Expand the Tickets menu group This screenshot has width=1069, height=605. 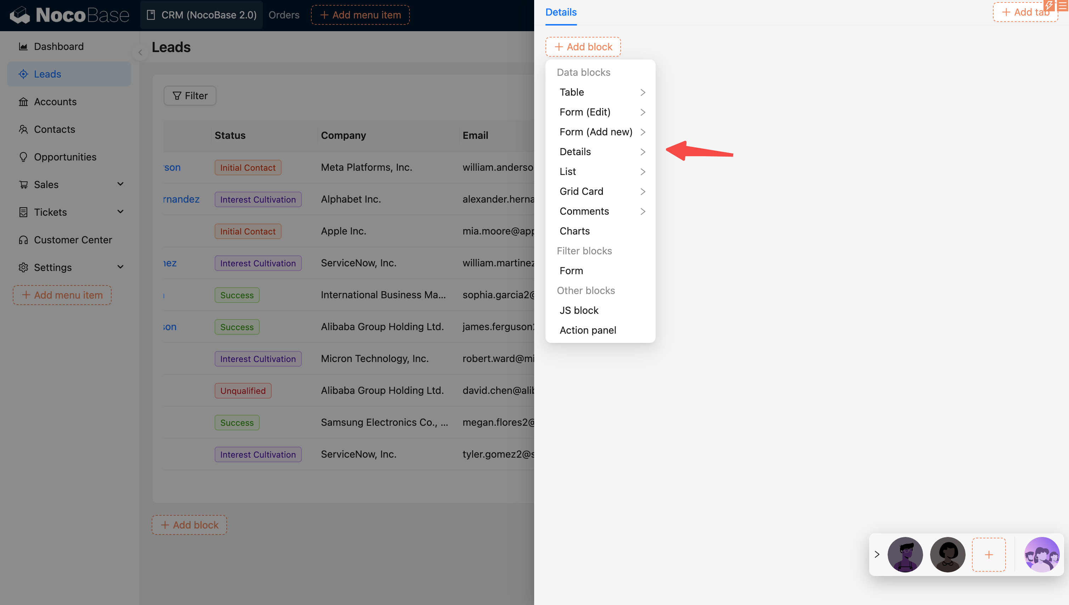[x=120, y=212]
